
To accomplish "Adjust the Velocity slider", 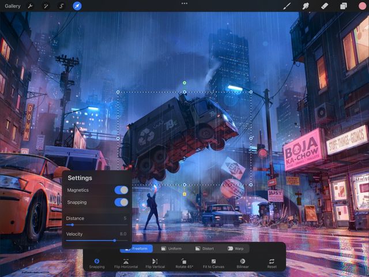I will pyautogui.click(x=97, y=241).
